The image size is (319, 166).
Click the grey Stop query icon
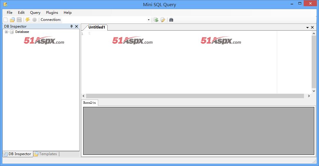point(34,20)
